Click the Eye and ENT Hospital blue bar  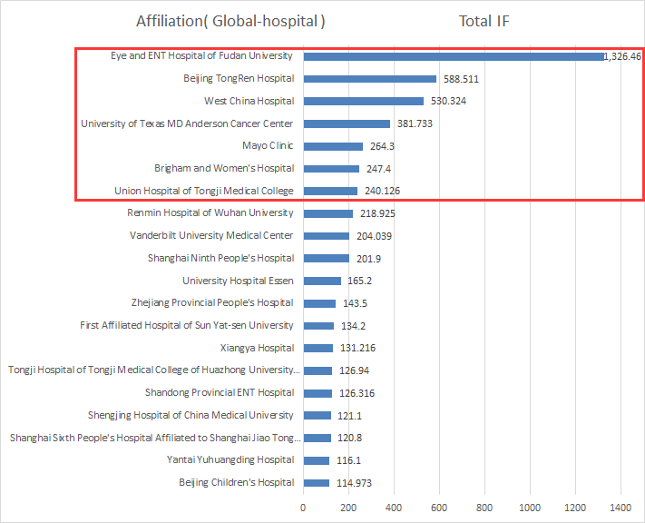(454, 56)
